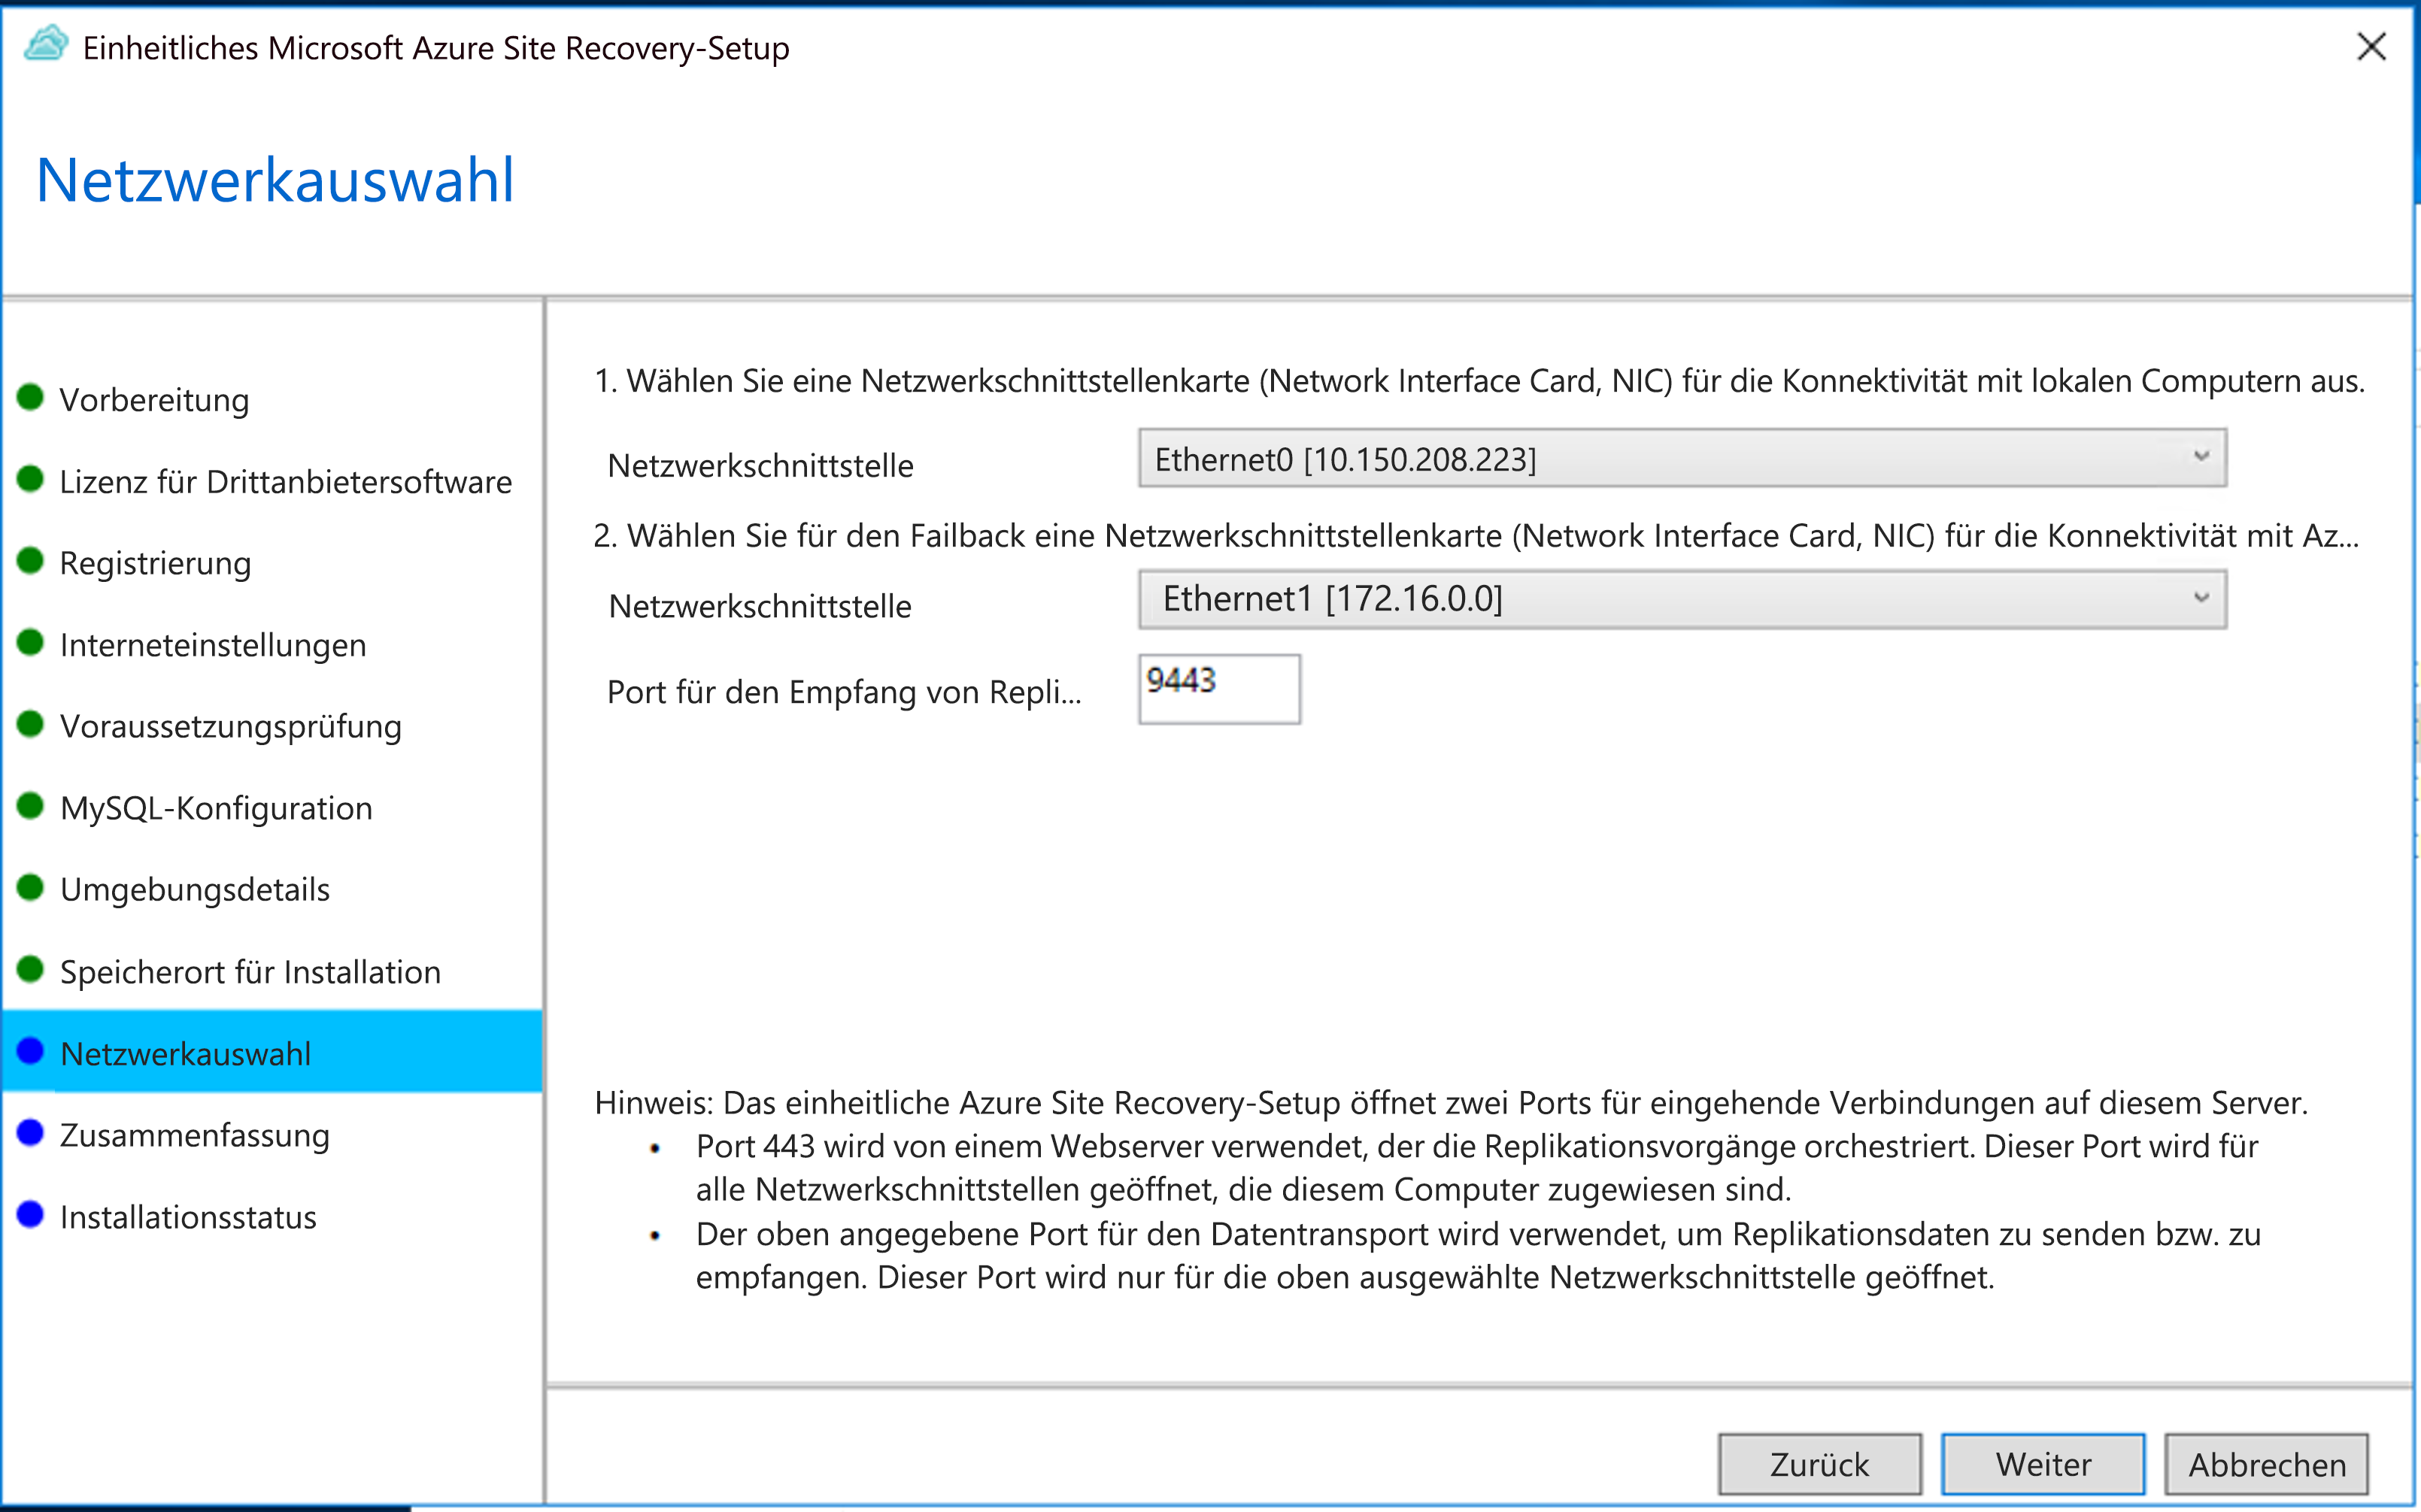2421x1512 pixels.
Task: Click the truncated Failback instruction text
Action: 1476,536
